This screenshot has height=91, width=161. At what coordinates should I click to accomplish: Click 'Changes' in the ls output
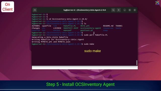(36, 28)
